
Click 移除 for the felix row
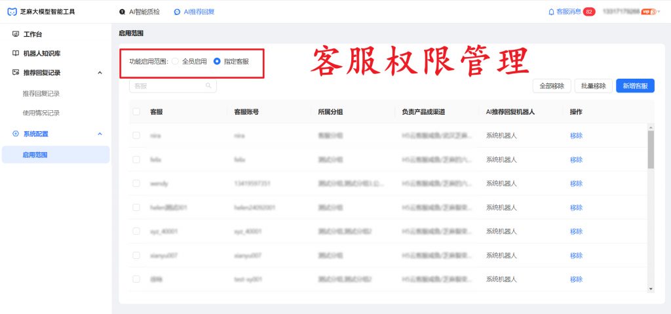576,159
